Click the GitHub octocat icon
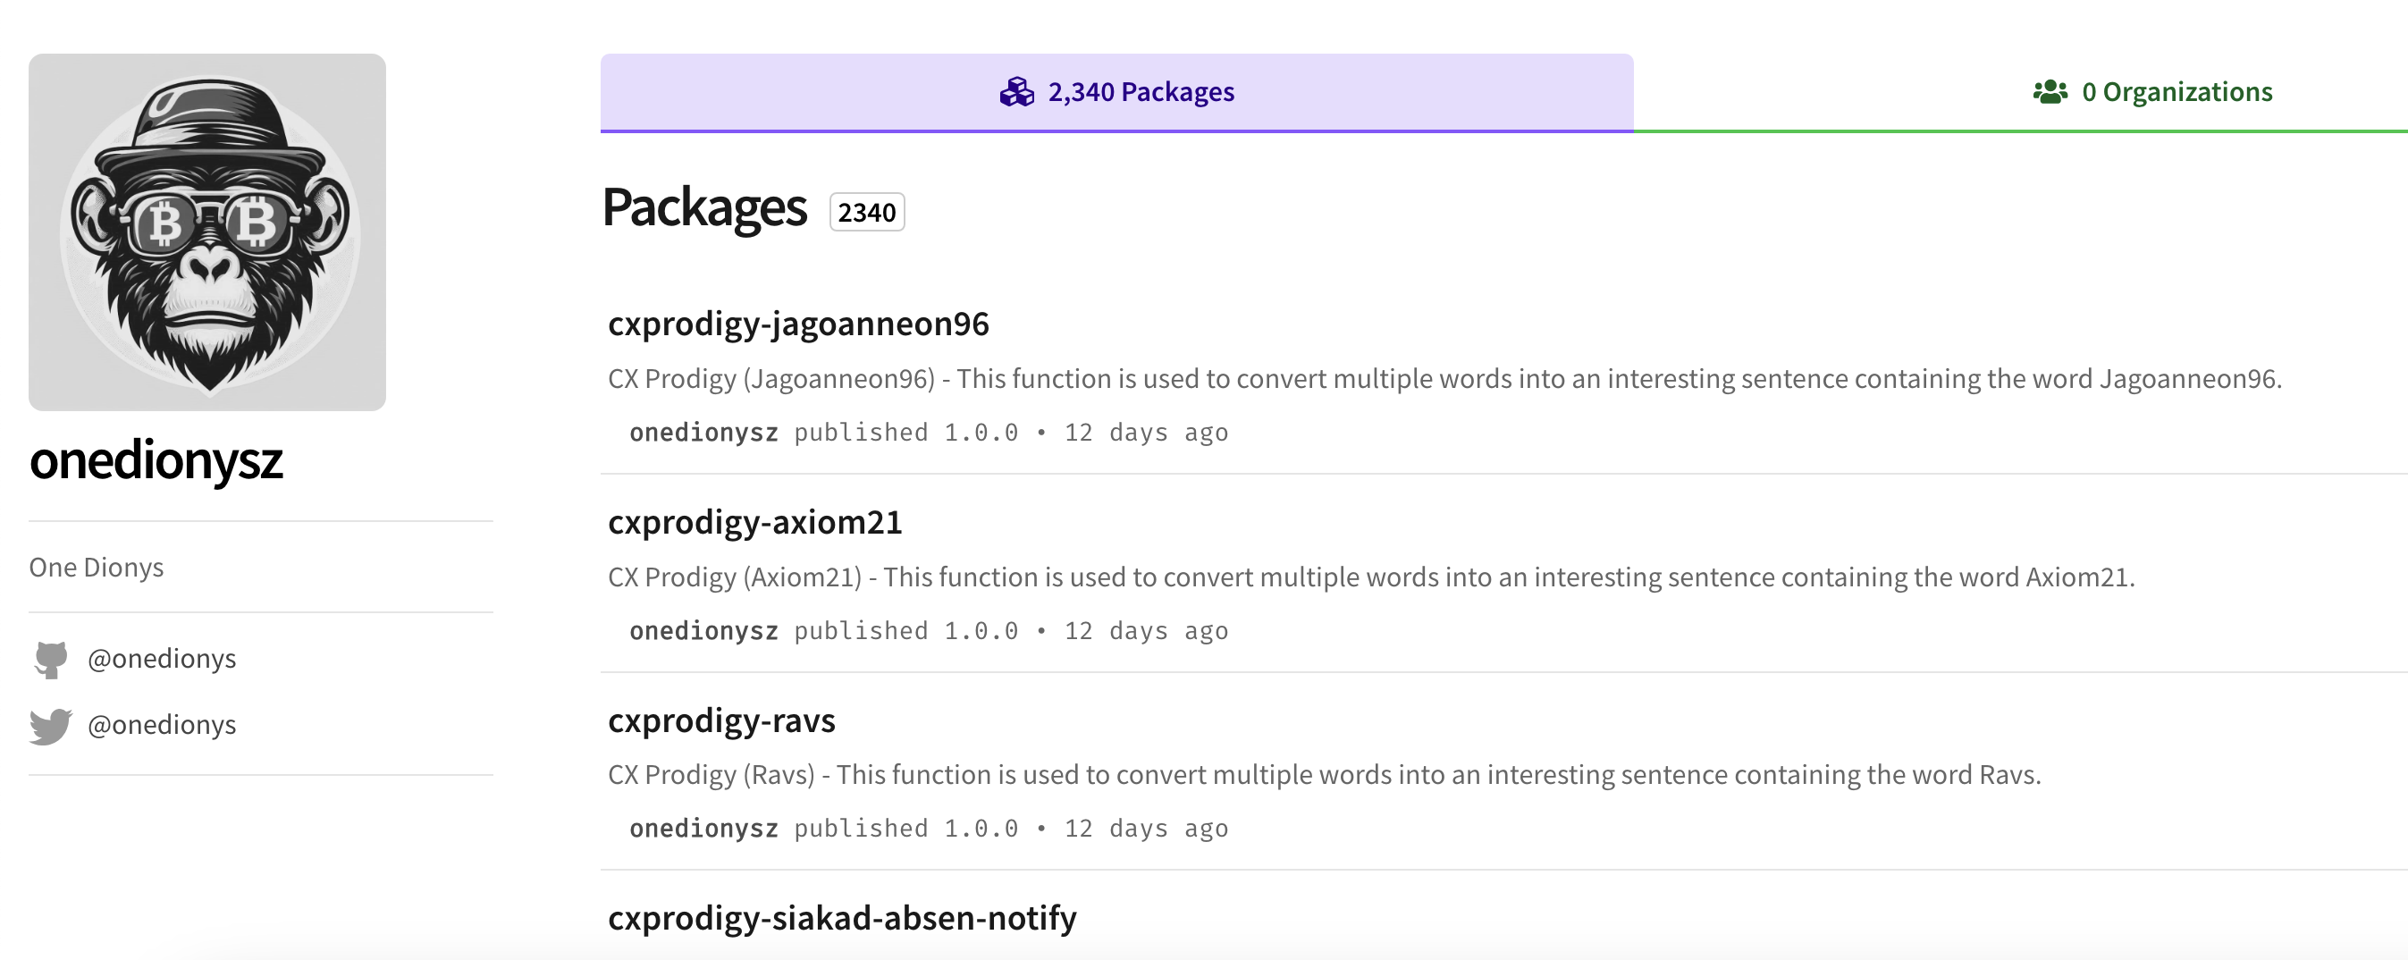Viewport: 2408px width, 960px height. 50,659
